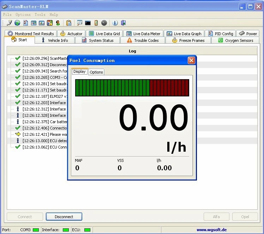264x234 pixels.
Task: Switch to Live Data Graph tab
Action: pos(184,33)
